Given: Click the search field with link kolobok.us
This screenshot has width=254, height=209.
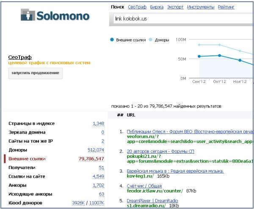Looking at the screenshot, I should click(182, 19).
